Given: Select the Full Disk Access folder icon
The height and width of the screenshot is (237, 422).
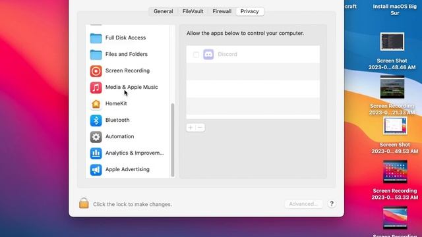Looking at the screenshot, I should [x=96, y=38].
